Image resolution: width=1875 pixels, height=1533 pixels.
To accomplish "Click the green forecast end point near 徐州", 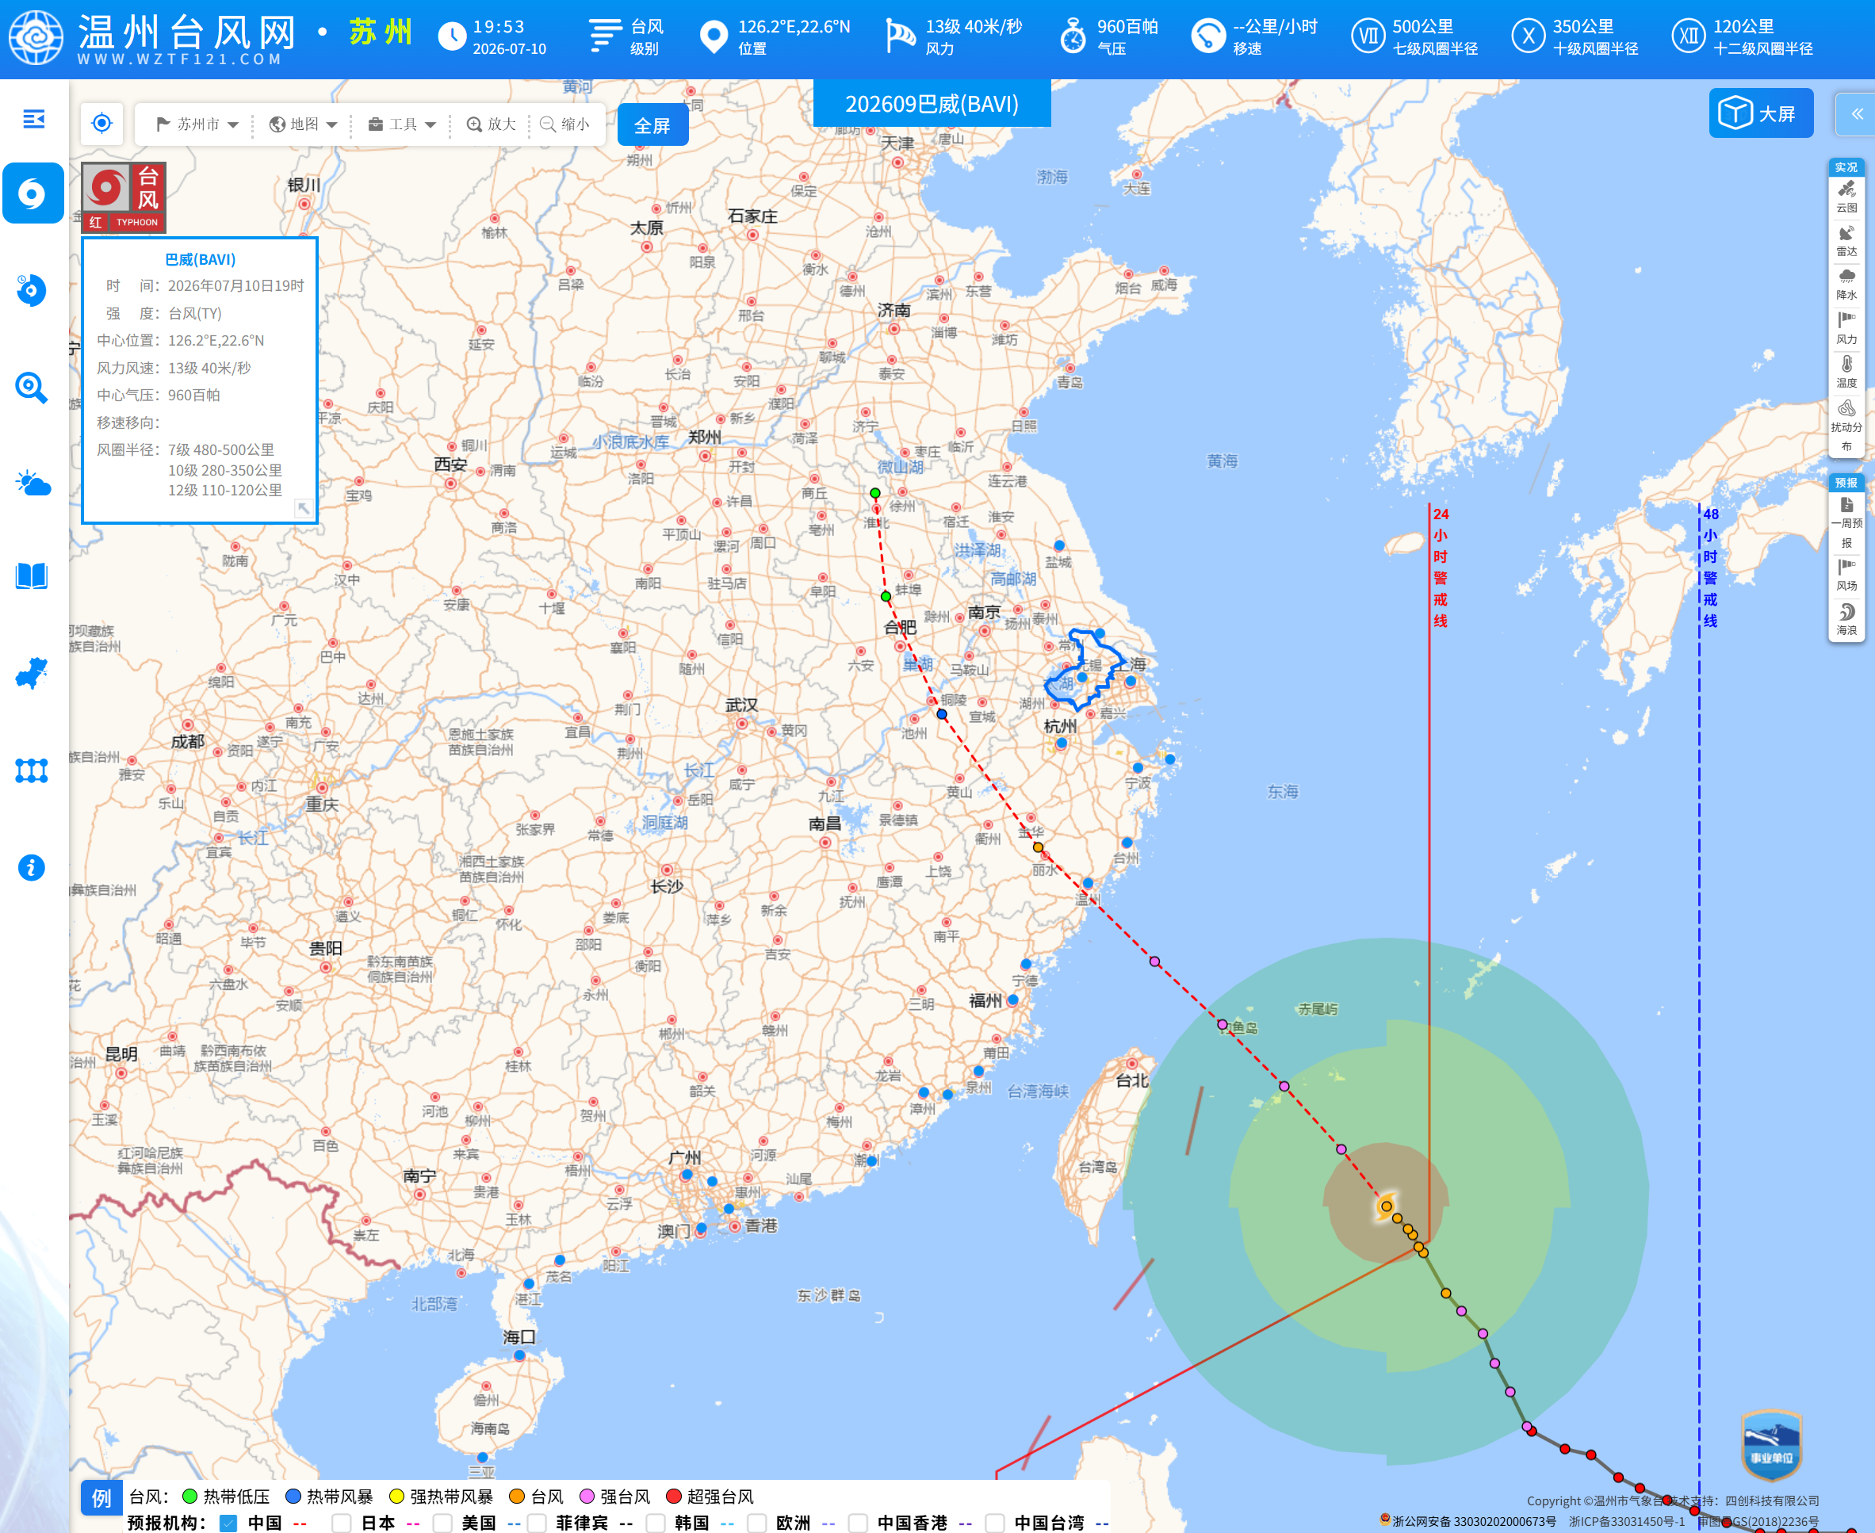I will (x=875, y=493).
